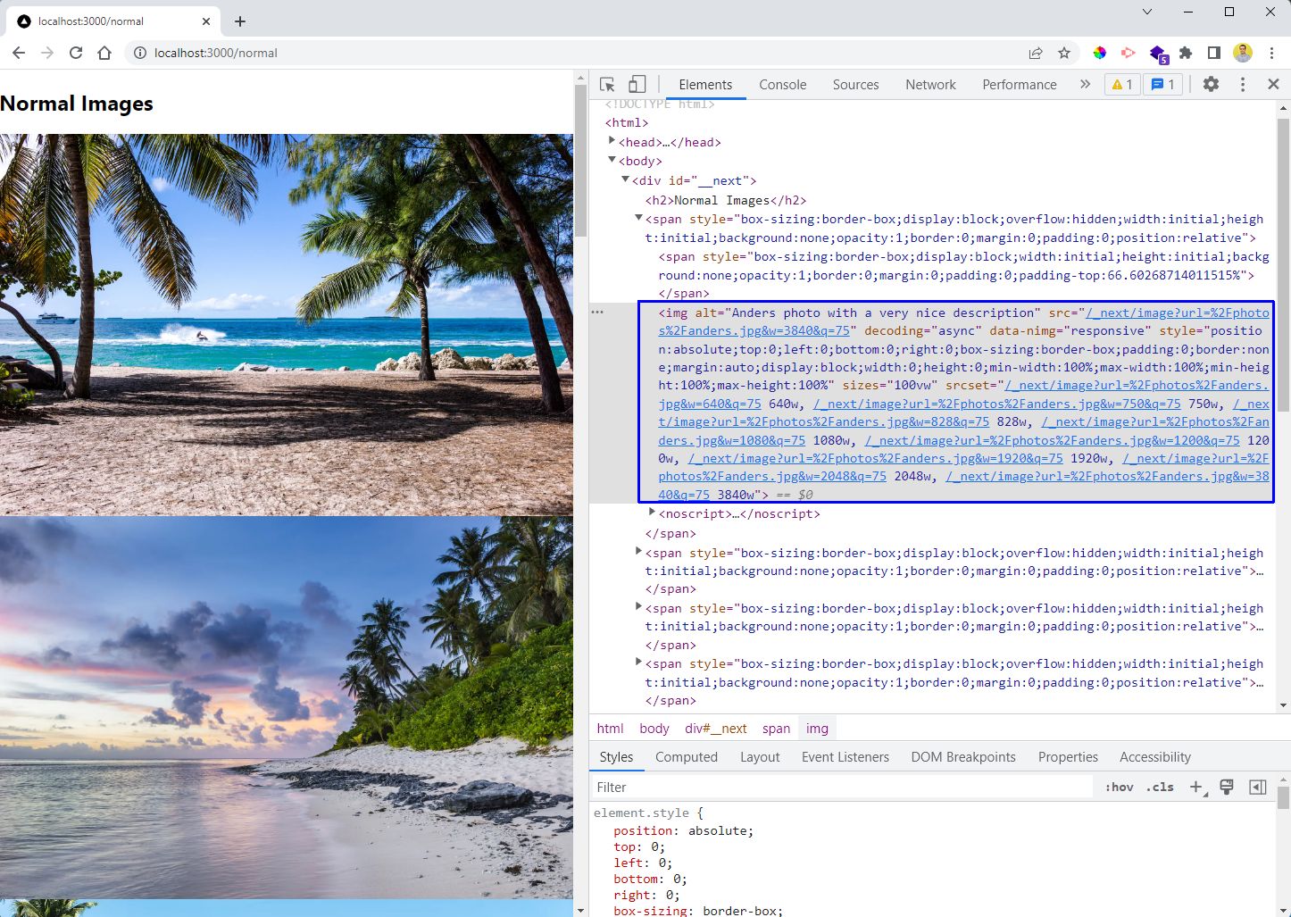Click the position absolute style declaration
The image size is (1291, 917).
click(x=684, y=830)
